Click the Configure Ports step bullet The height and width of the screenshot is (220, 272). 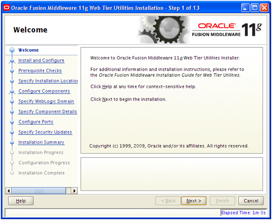12,122
